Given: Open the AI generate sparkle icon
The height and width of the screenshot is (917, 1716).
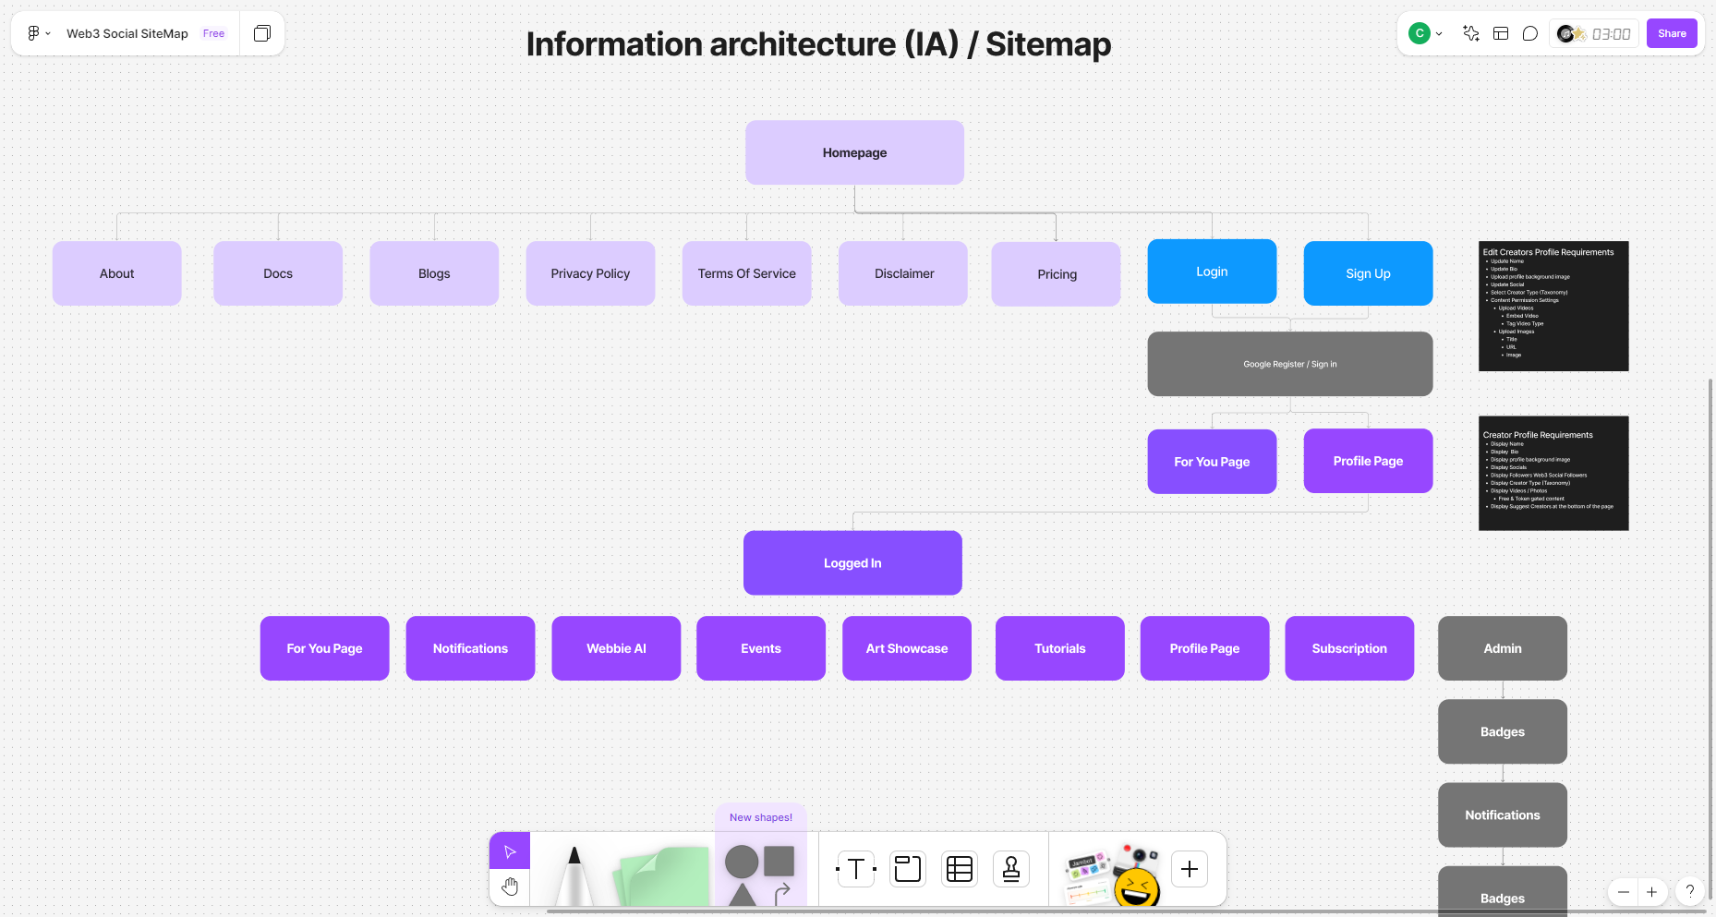Looking at the screenshot, I should coord(1471,33).
